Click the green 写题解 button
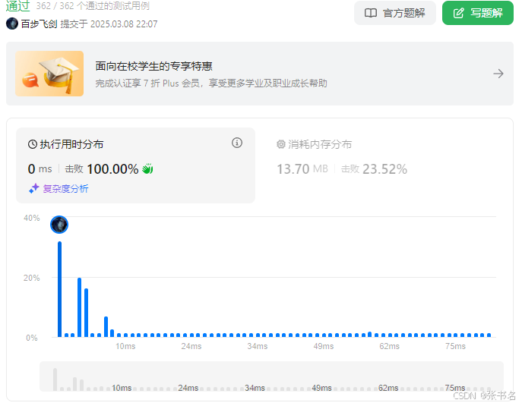 click(x=478, y=13)
